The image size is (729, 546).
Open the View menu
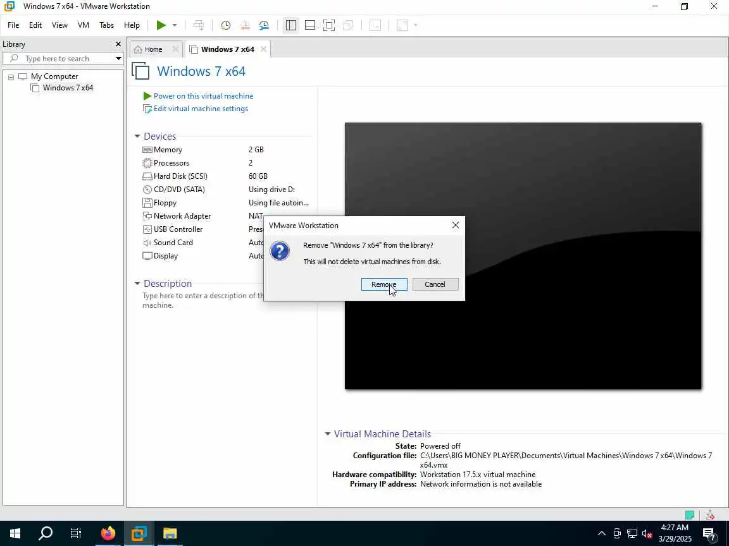click(59, 25)
